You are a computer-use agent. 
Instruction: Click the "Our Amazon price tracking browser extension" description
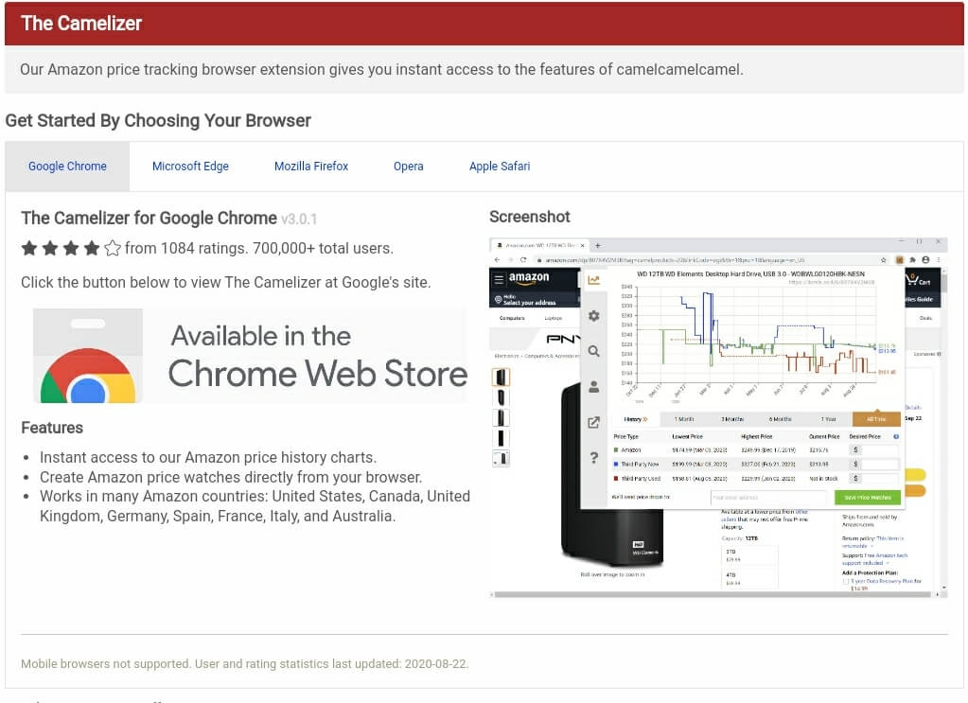click(x=381, y=69)
